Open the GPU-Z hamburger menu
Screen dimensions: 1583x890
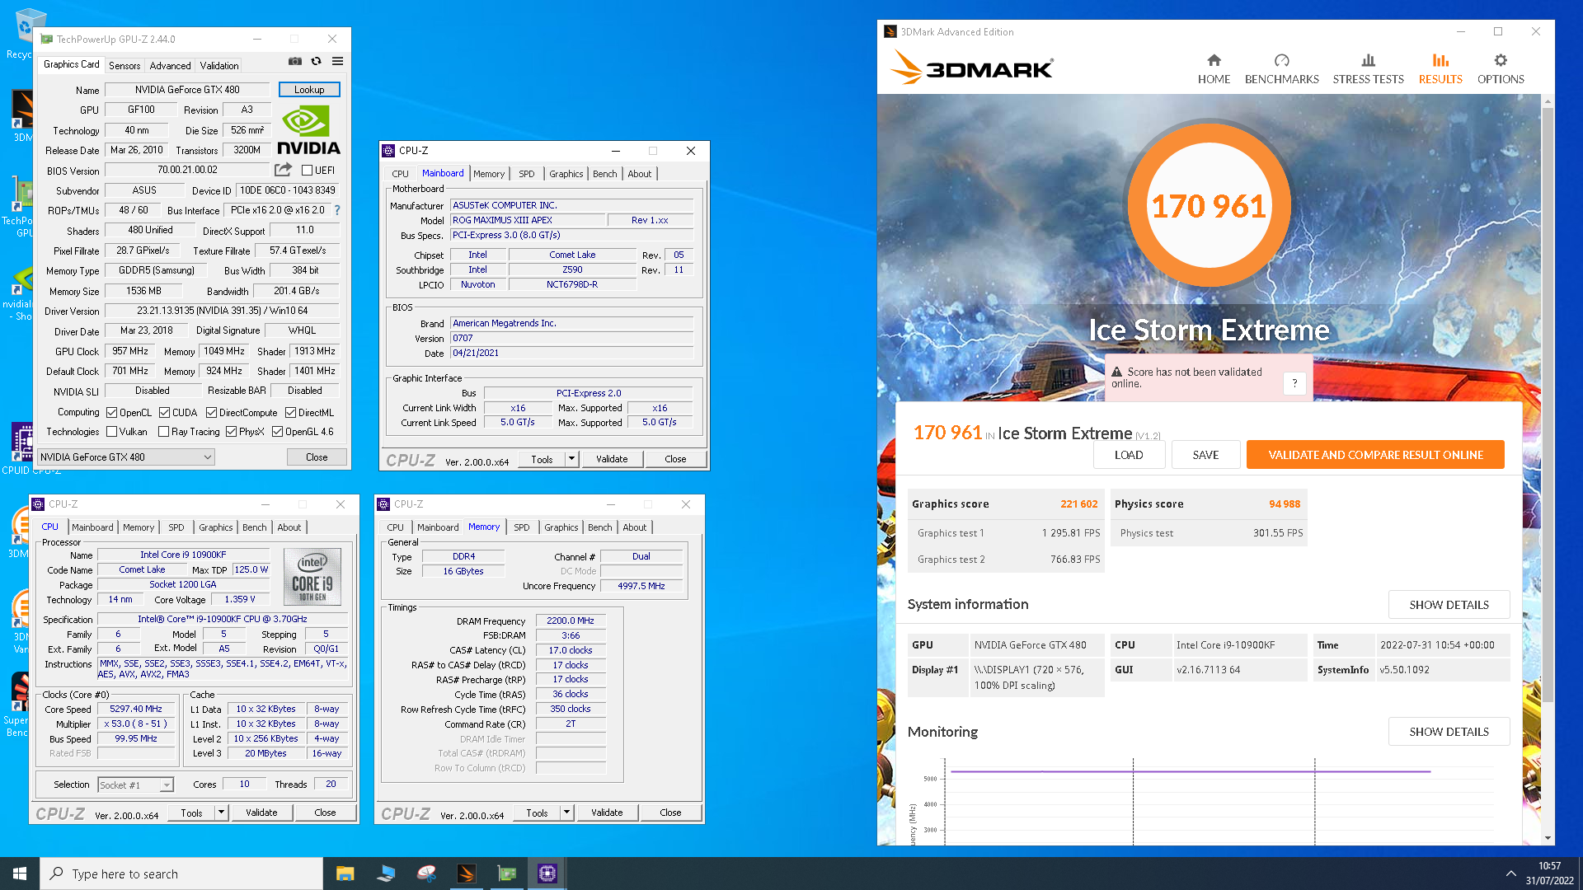(337, 61)
